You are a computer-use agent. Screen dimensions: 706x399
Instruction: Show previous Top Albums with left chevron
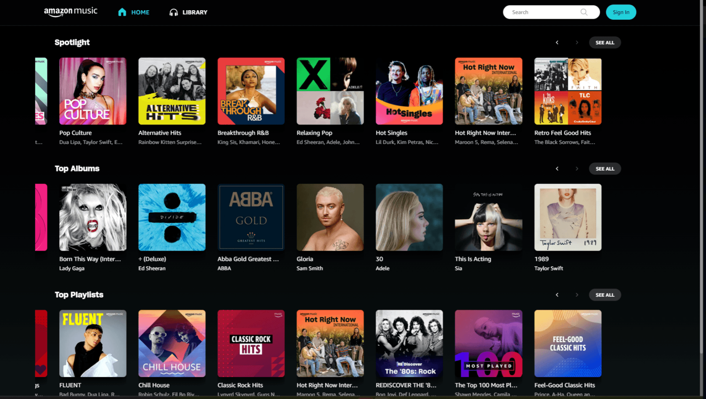557,169
